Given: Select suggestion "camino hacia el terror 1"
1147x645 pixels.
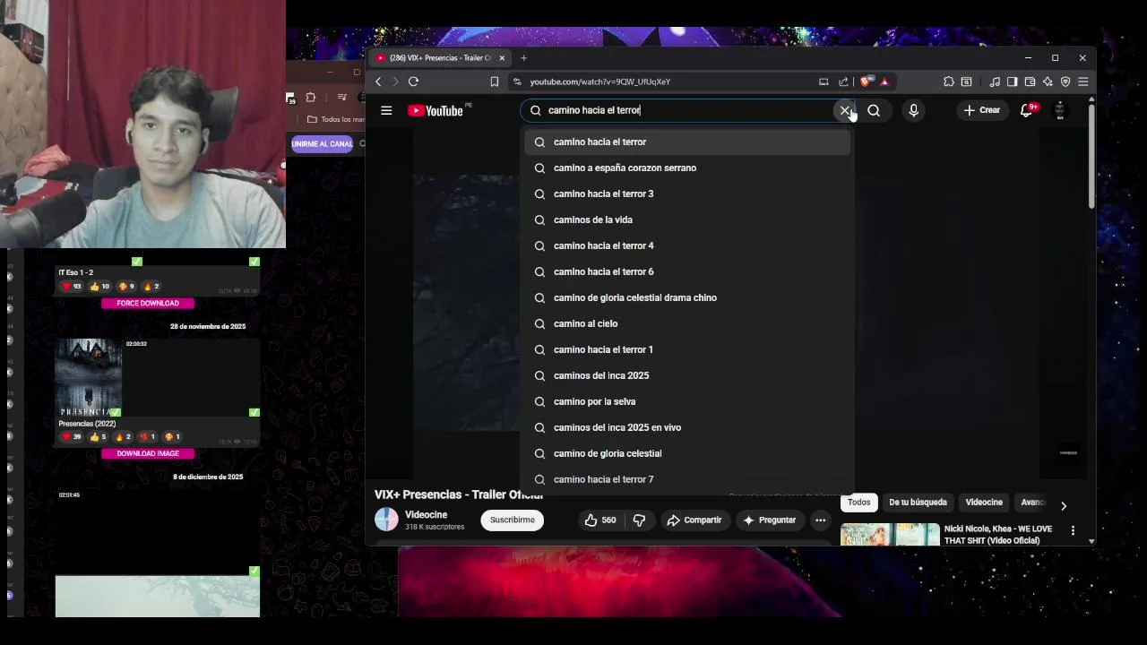Looking at the screenshot, I should pos(687,349).
